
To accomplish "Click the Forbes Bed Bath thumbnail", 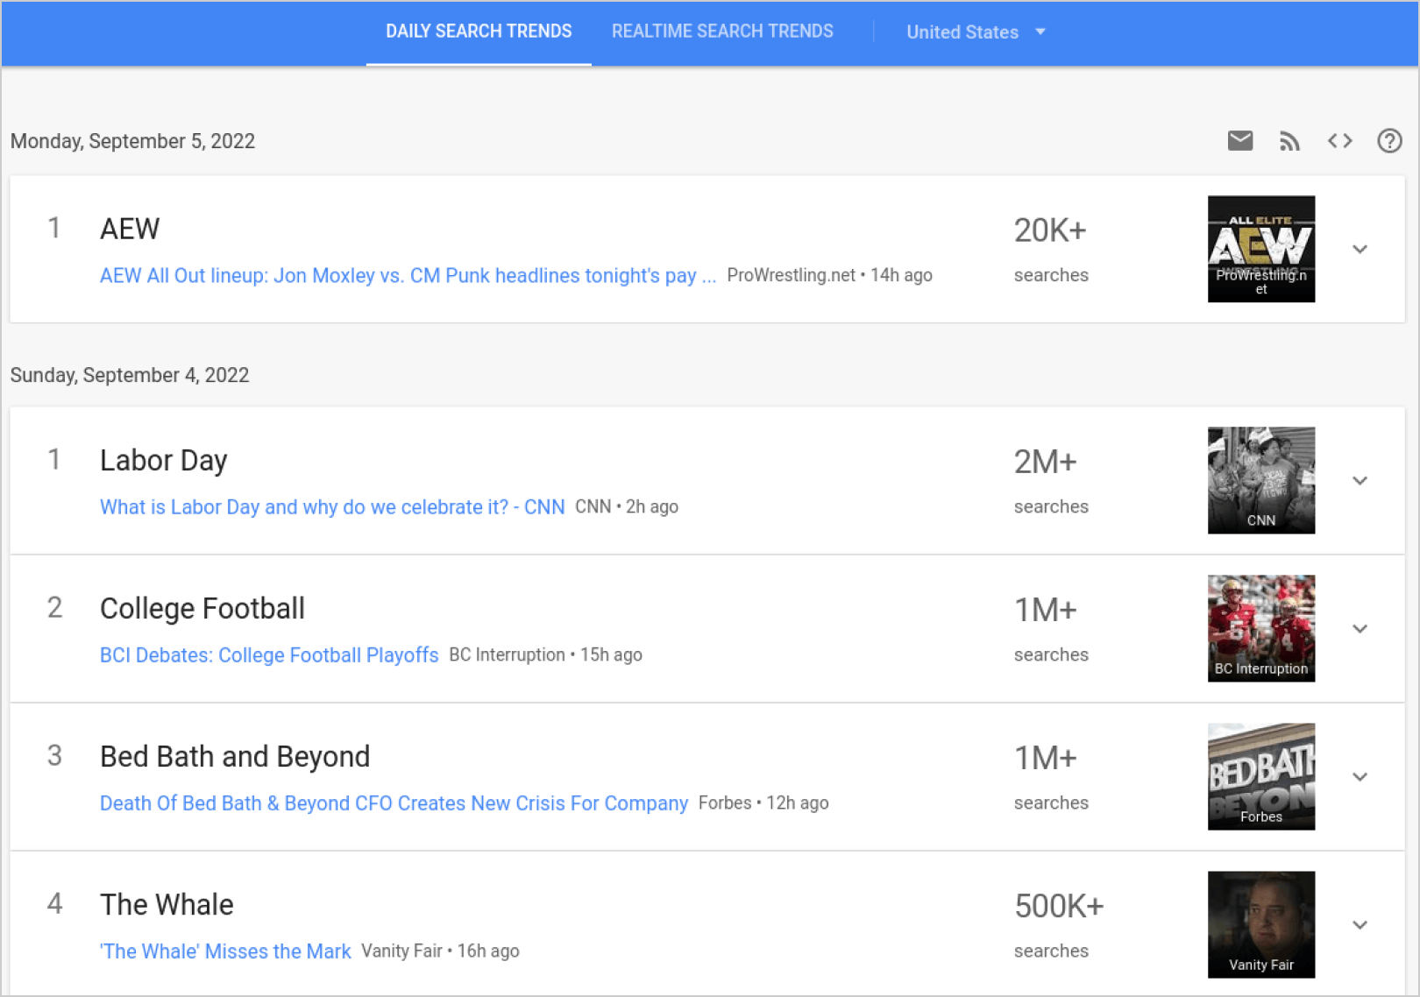I will pos(1260,776).
